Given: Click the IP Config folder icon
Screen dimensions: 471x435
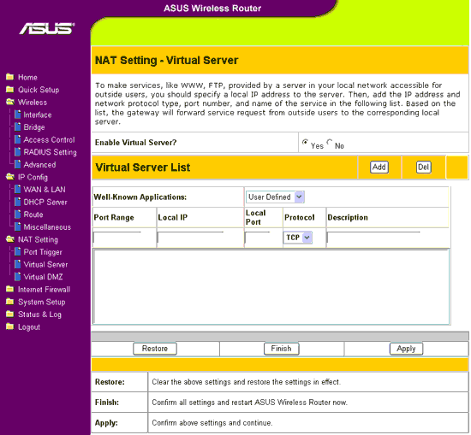Looking at the screenshot, I should 10,177.
